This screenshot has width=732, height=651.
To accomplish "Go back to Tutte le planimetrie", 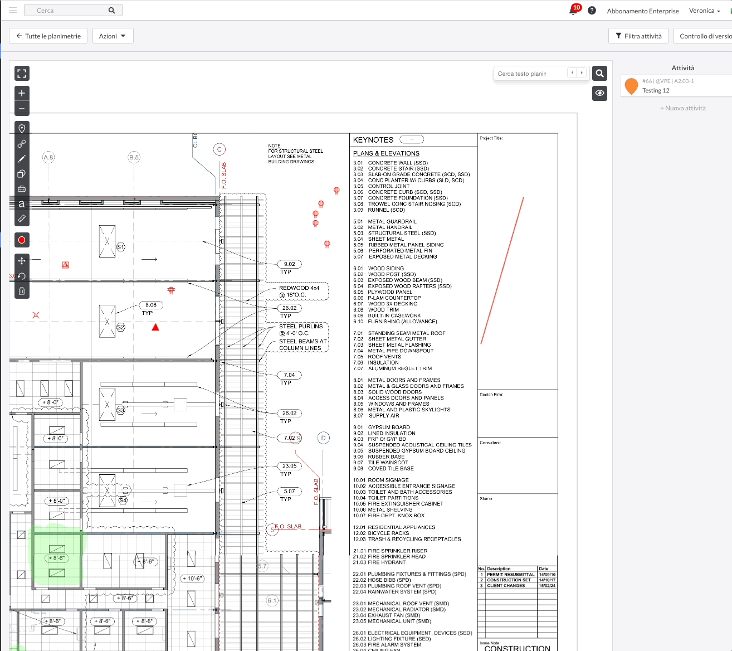I will [48, 36].
